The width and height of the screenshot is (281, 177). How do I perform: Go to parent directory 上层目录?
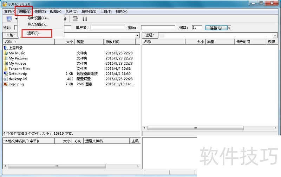point(15,48)
